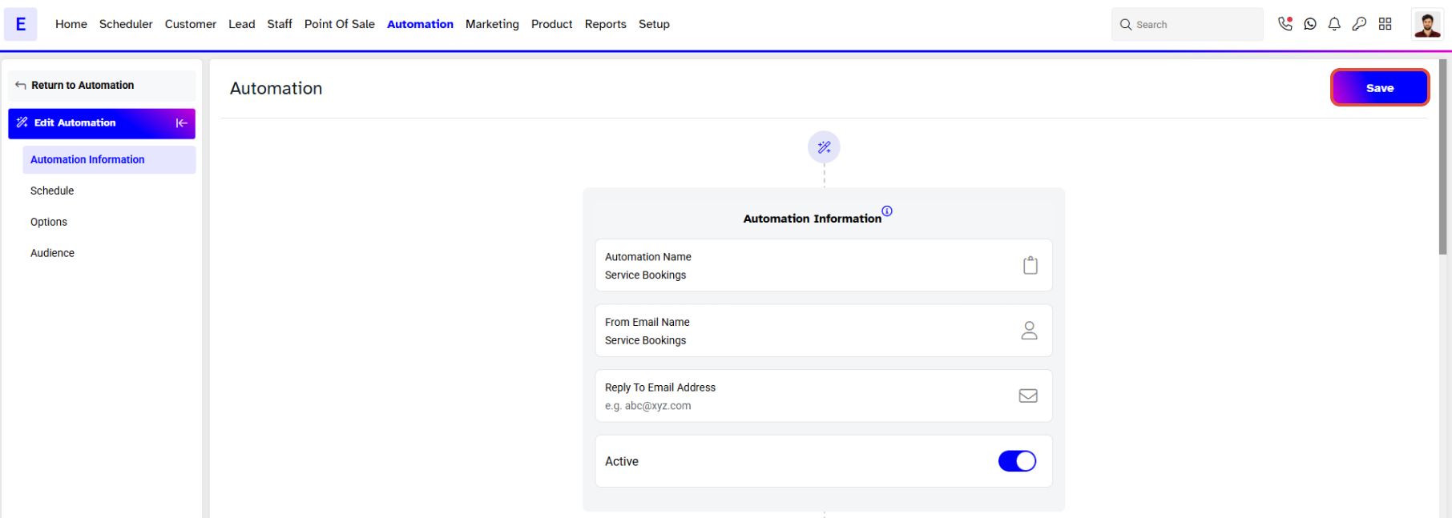Click the Reply To Email Address field

click(824, 396)
